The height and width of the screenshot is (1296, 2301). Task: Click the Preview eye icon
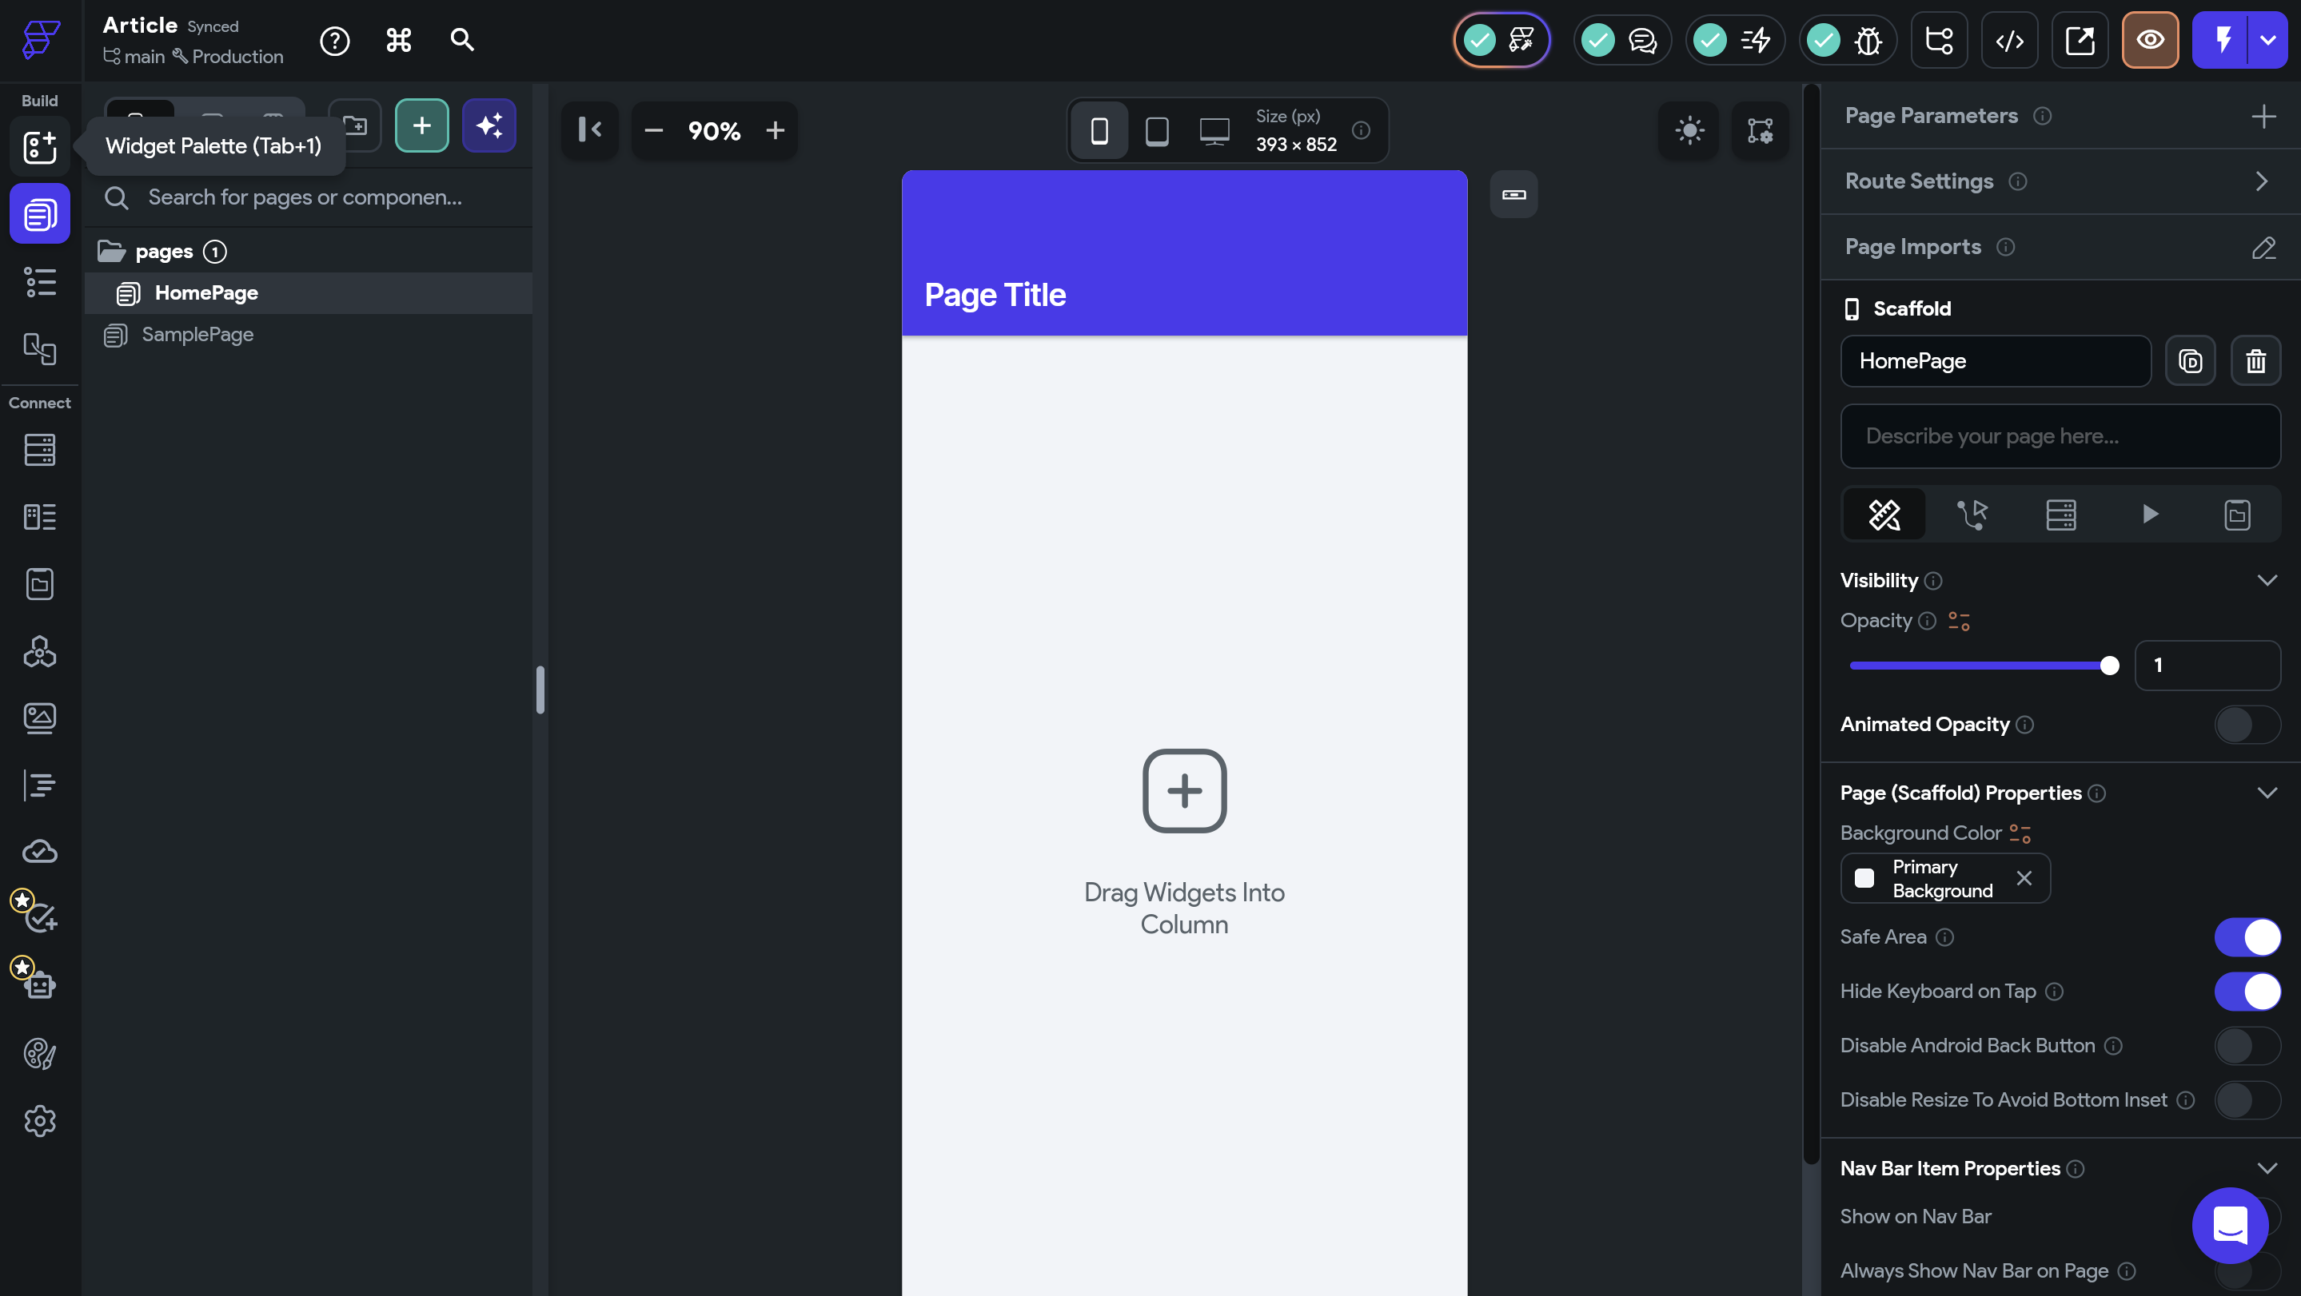[x=2149, y=40]
